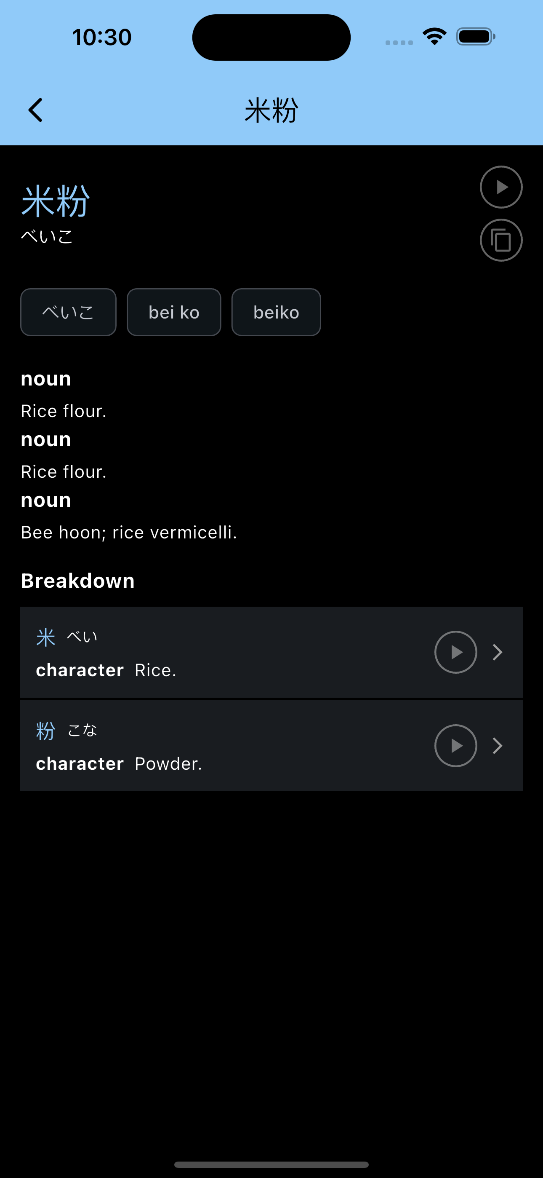Screen dimensions: 543x1178
Task: Tap the べいこ reading under the headword
Action: 47,236
